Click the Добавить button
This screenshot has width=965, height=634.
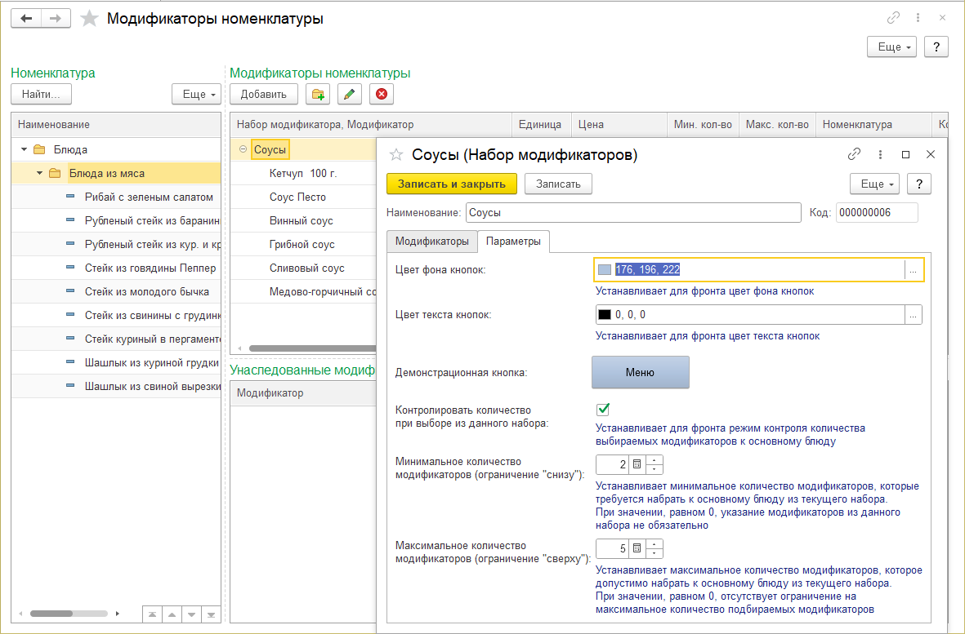[263, 95]
